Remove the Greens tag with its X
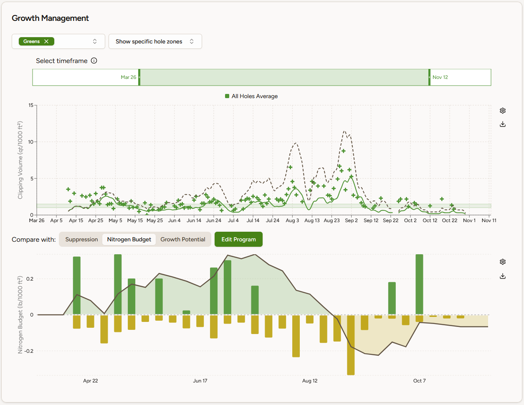This screenshot has height=405, width=524. (46, 41)
